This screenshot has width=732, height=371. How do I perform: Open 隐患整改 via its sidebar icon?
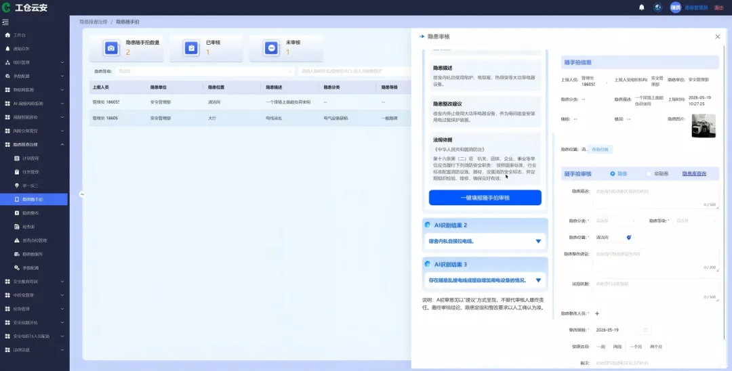click(17, 213)
